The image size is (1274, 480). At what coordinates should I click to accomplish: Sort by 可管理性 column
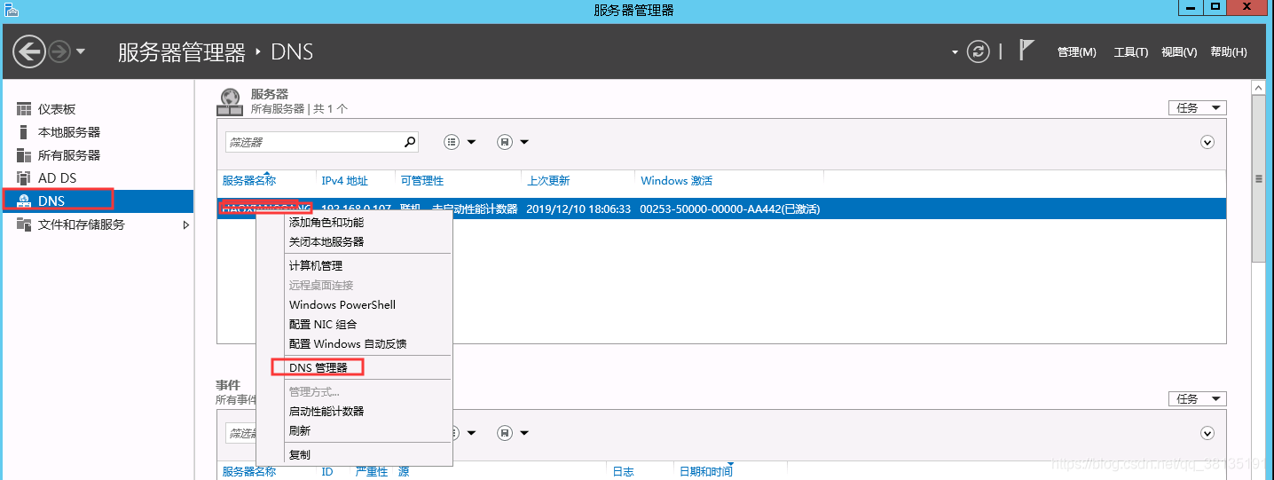point(422,181)
